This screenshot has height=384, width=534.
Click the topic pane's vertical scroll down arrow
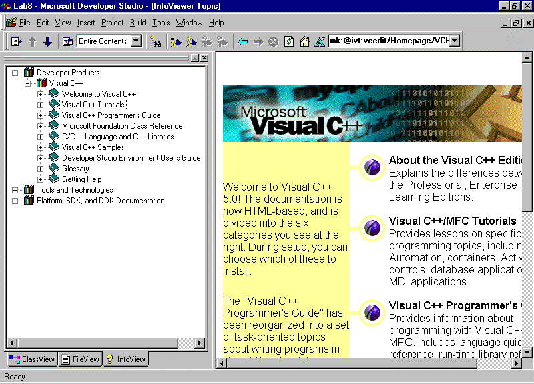tap(527, 353)
